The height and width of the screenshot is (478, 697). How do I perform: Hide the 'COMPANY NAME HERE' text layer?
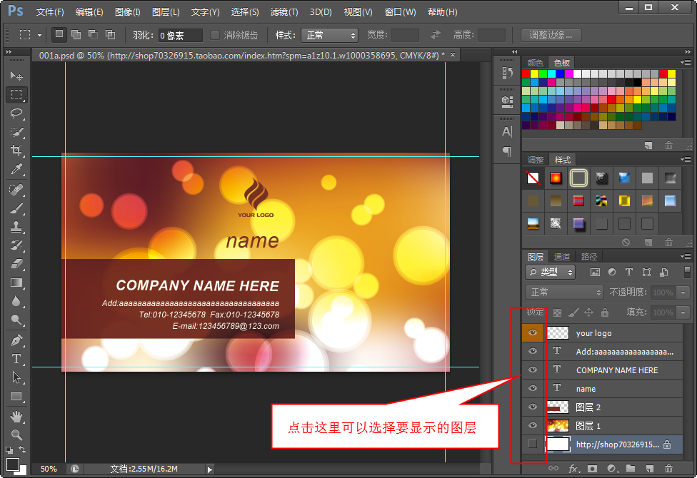(532, 370)
